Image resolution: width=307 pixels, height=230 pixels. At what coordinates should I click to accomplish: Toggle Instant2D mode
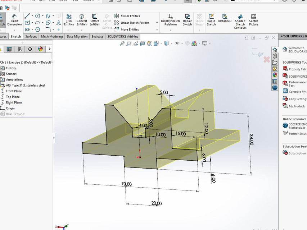[x=225, y=18]
